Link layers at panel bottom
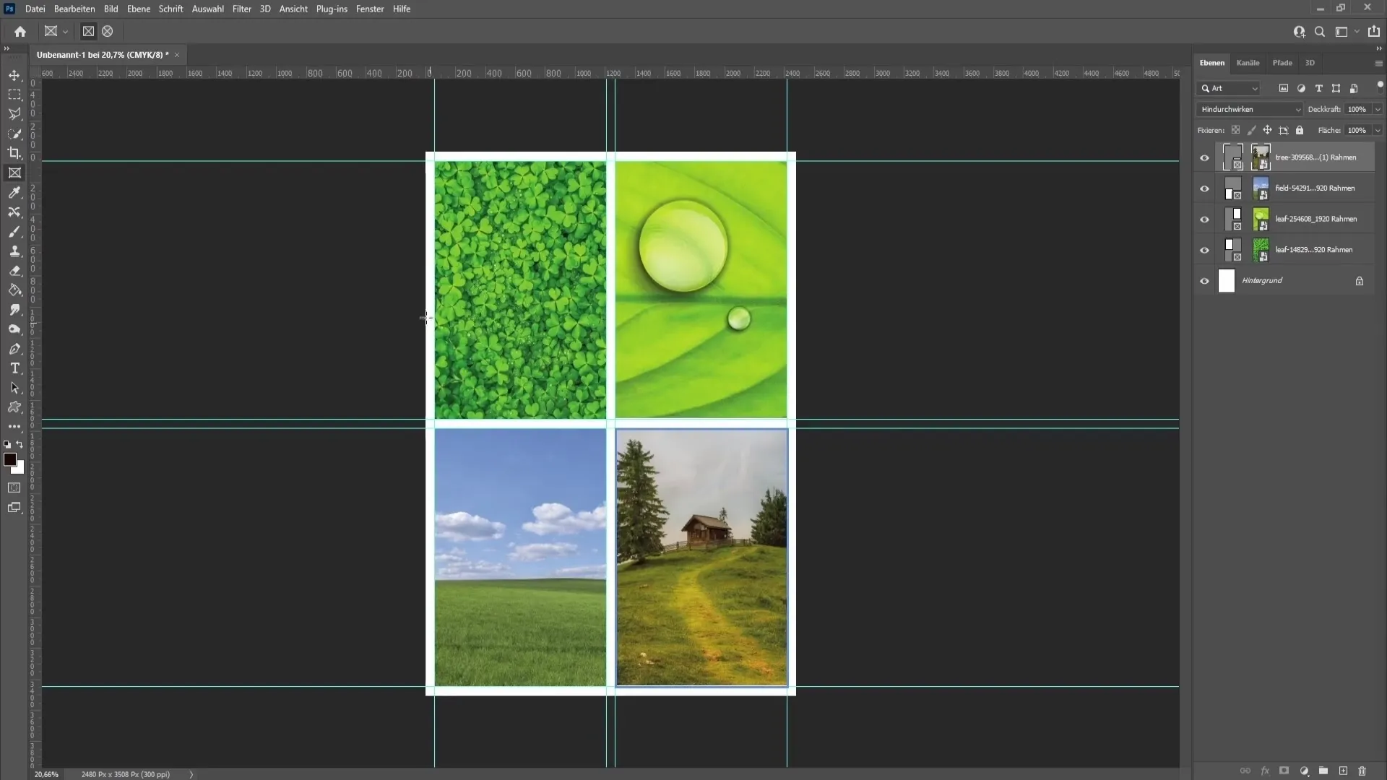1387x780 pixels. (x=1245, y=771)
